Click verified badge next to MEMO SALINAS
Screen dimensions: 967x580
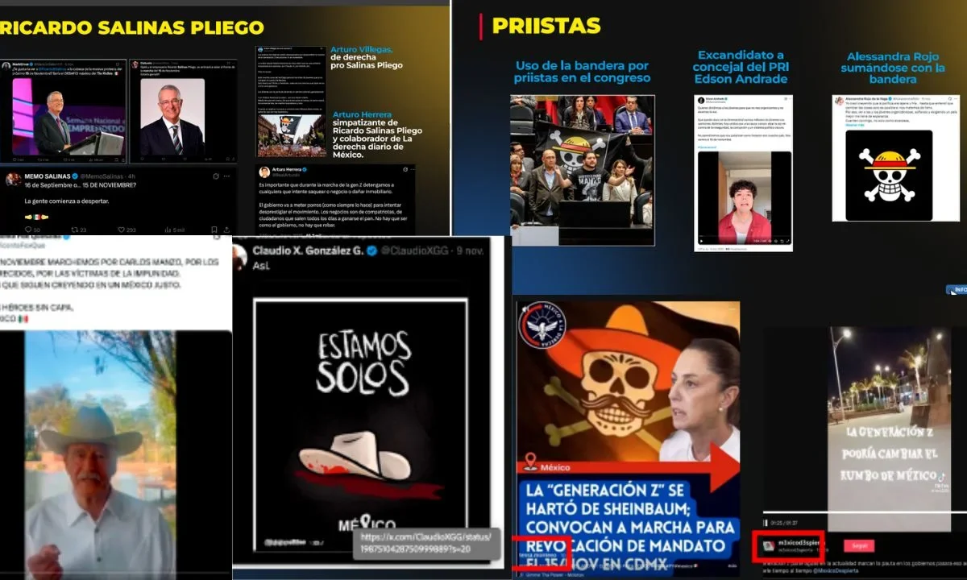[x=75, y=176]
